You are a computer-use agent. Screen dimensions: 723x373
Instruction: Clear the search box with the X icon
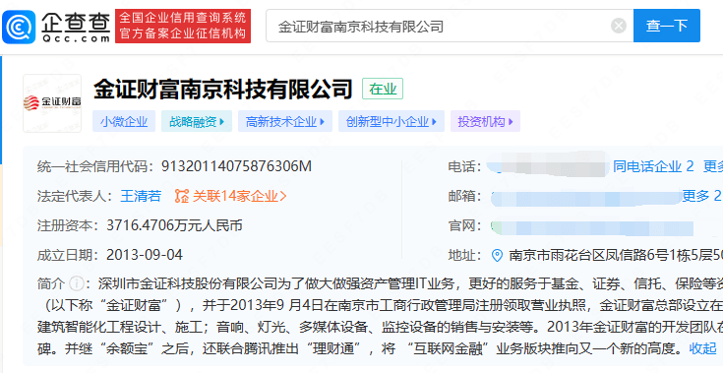pos(619,26)
